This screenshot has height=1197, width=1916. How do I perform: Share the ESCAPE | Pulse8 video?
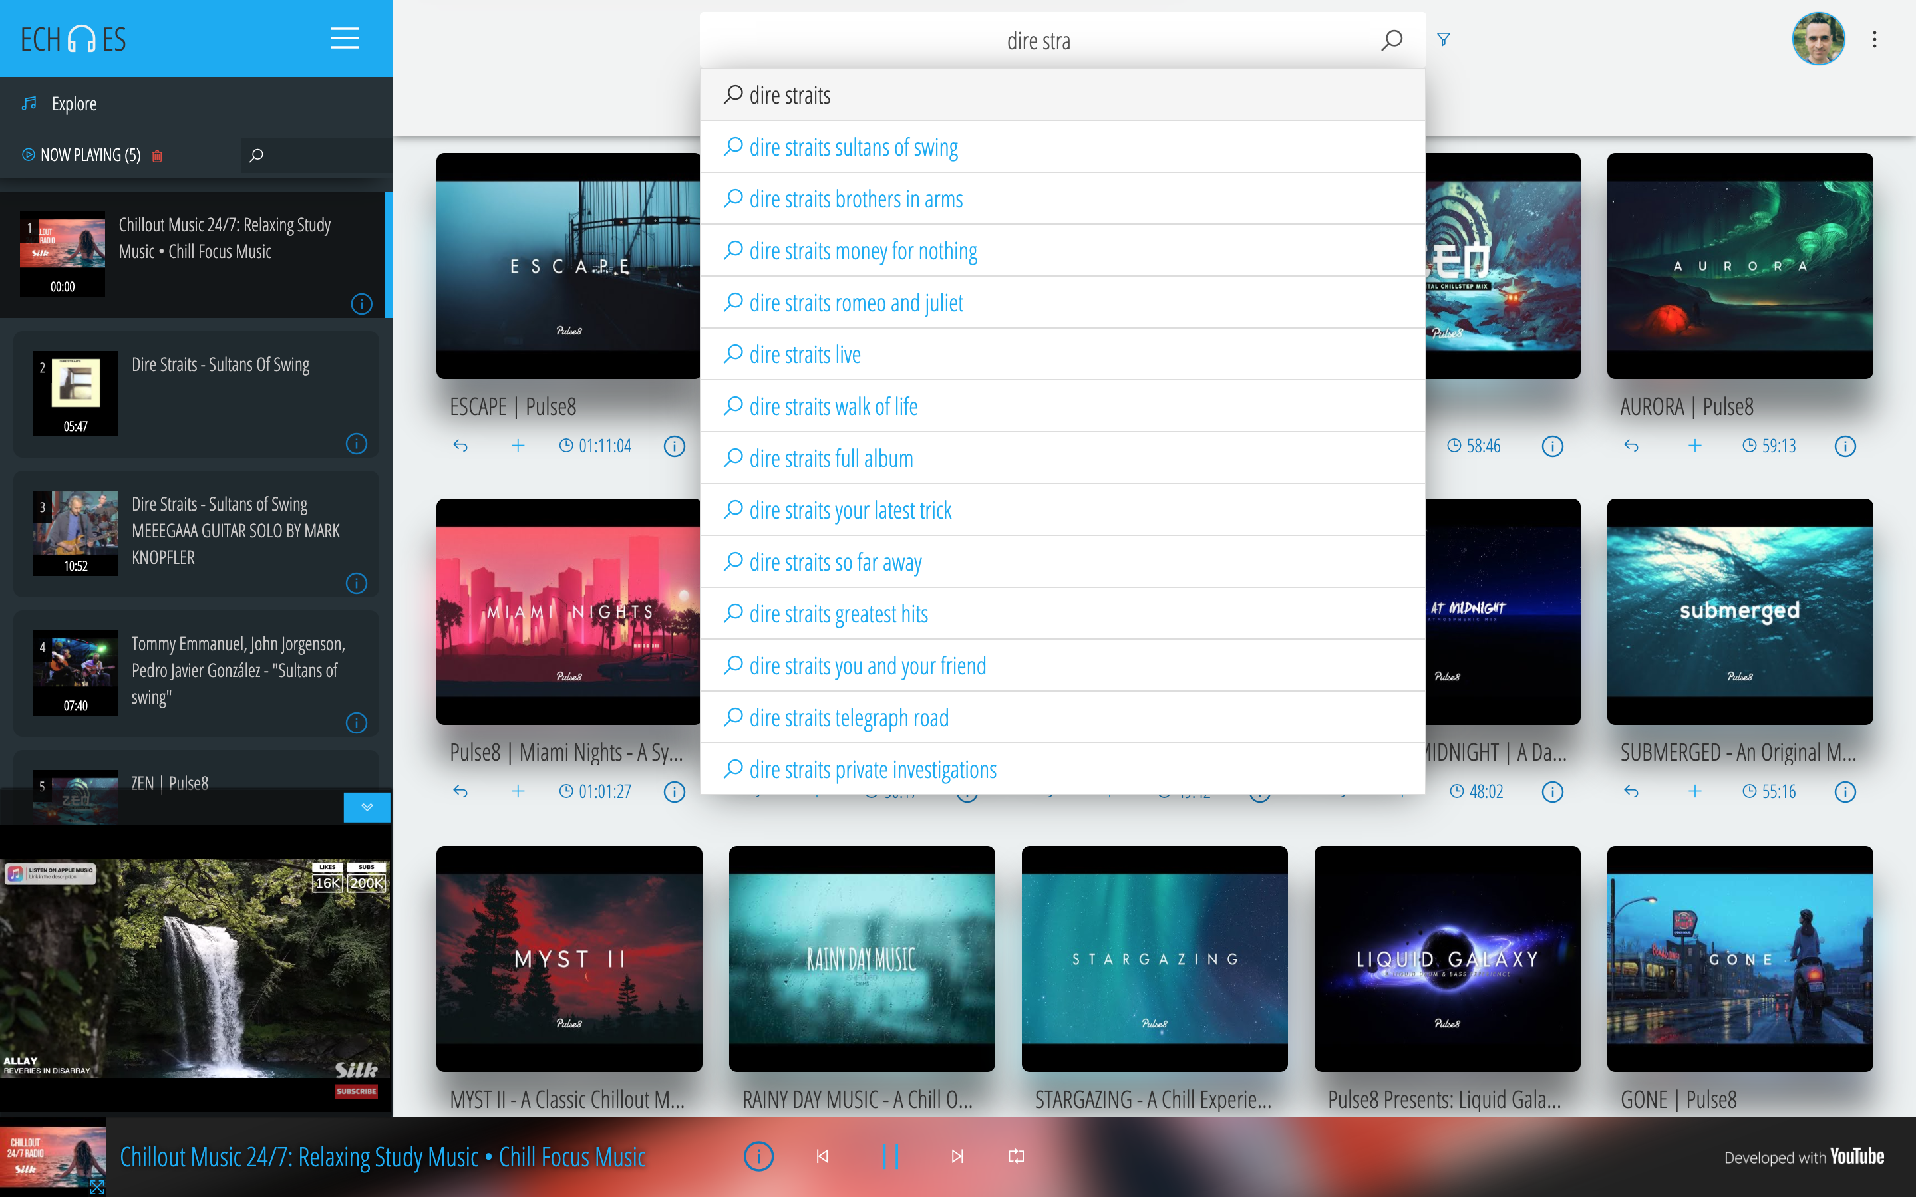coord(460,446)
